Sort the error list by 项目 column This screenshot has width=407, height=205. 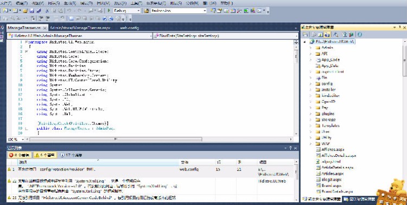(275, 162)
